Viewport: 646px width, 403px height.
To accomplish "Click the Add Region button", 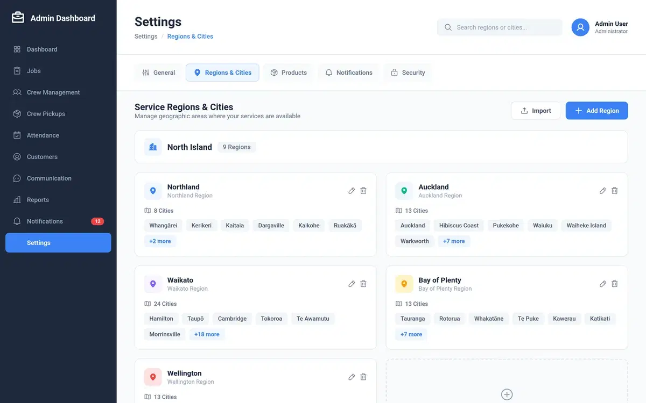I will click(596, 111).
